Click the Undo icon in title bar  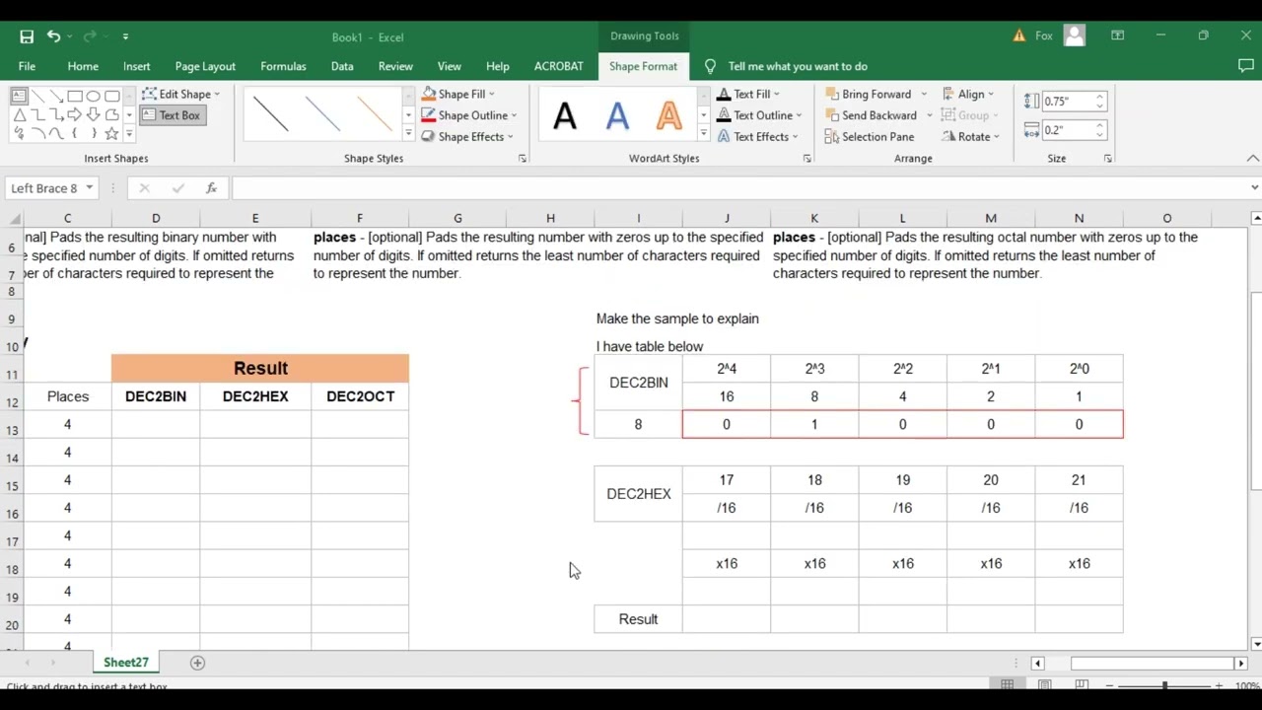pyautogui.click(x=54, y=36)
